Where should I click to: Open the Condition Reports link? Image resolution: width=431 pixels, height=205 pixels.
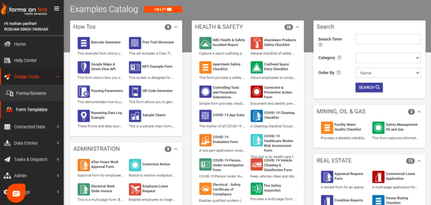click(349, 200)
